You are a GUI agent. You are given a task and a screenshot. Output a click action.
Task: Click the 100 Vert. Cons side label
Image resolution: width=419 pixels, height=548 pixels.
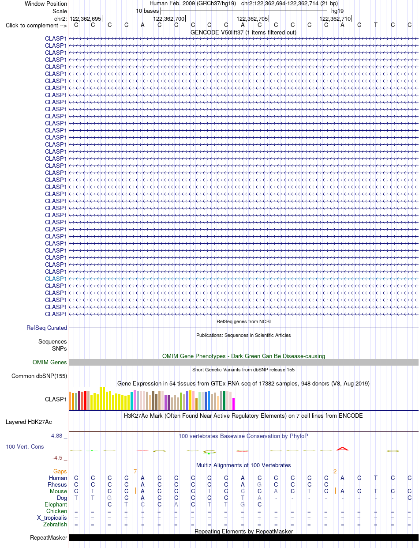25,447
